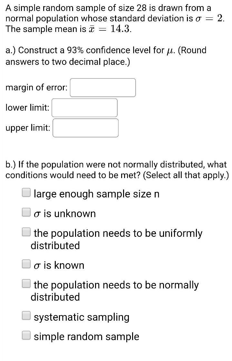Toggle the 'systematic sampling' checkbox
The width and height of the screenshot is (232, 361).
point(26,316)
